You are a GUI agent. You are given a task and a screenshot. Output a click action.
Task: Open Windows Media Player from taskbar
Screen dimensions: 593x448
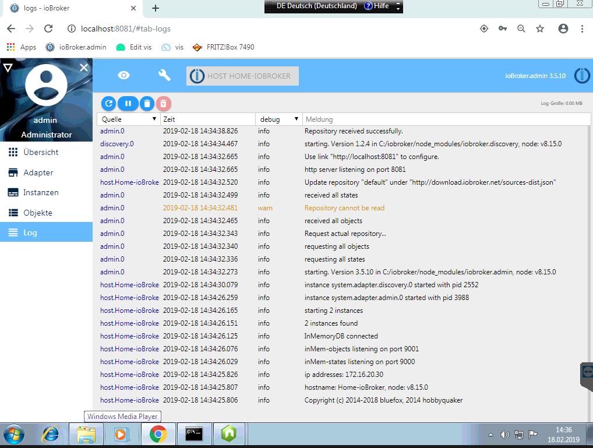tap(121, 435)
